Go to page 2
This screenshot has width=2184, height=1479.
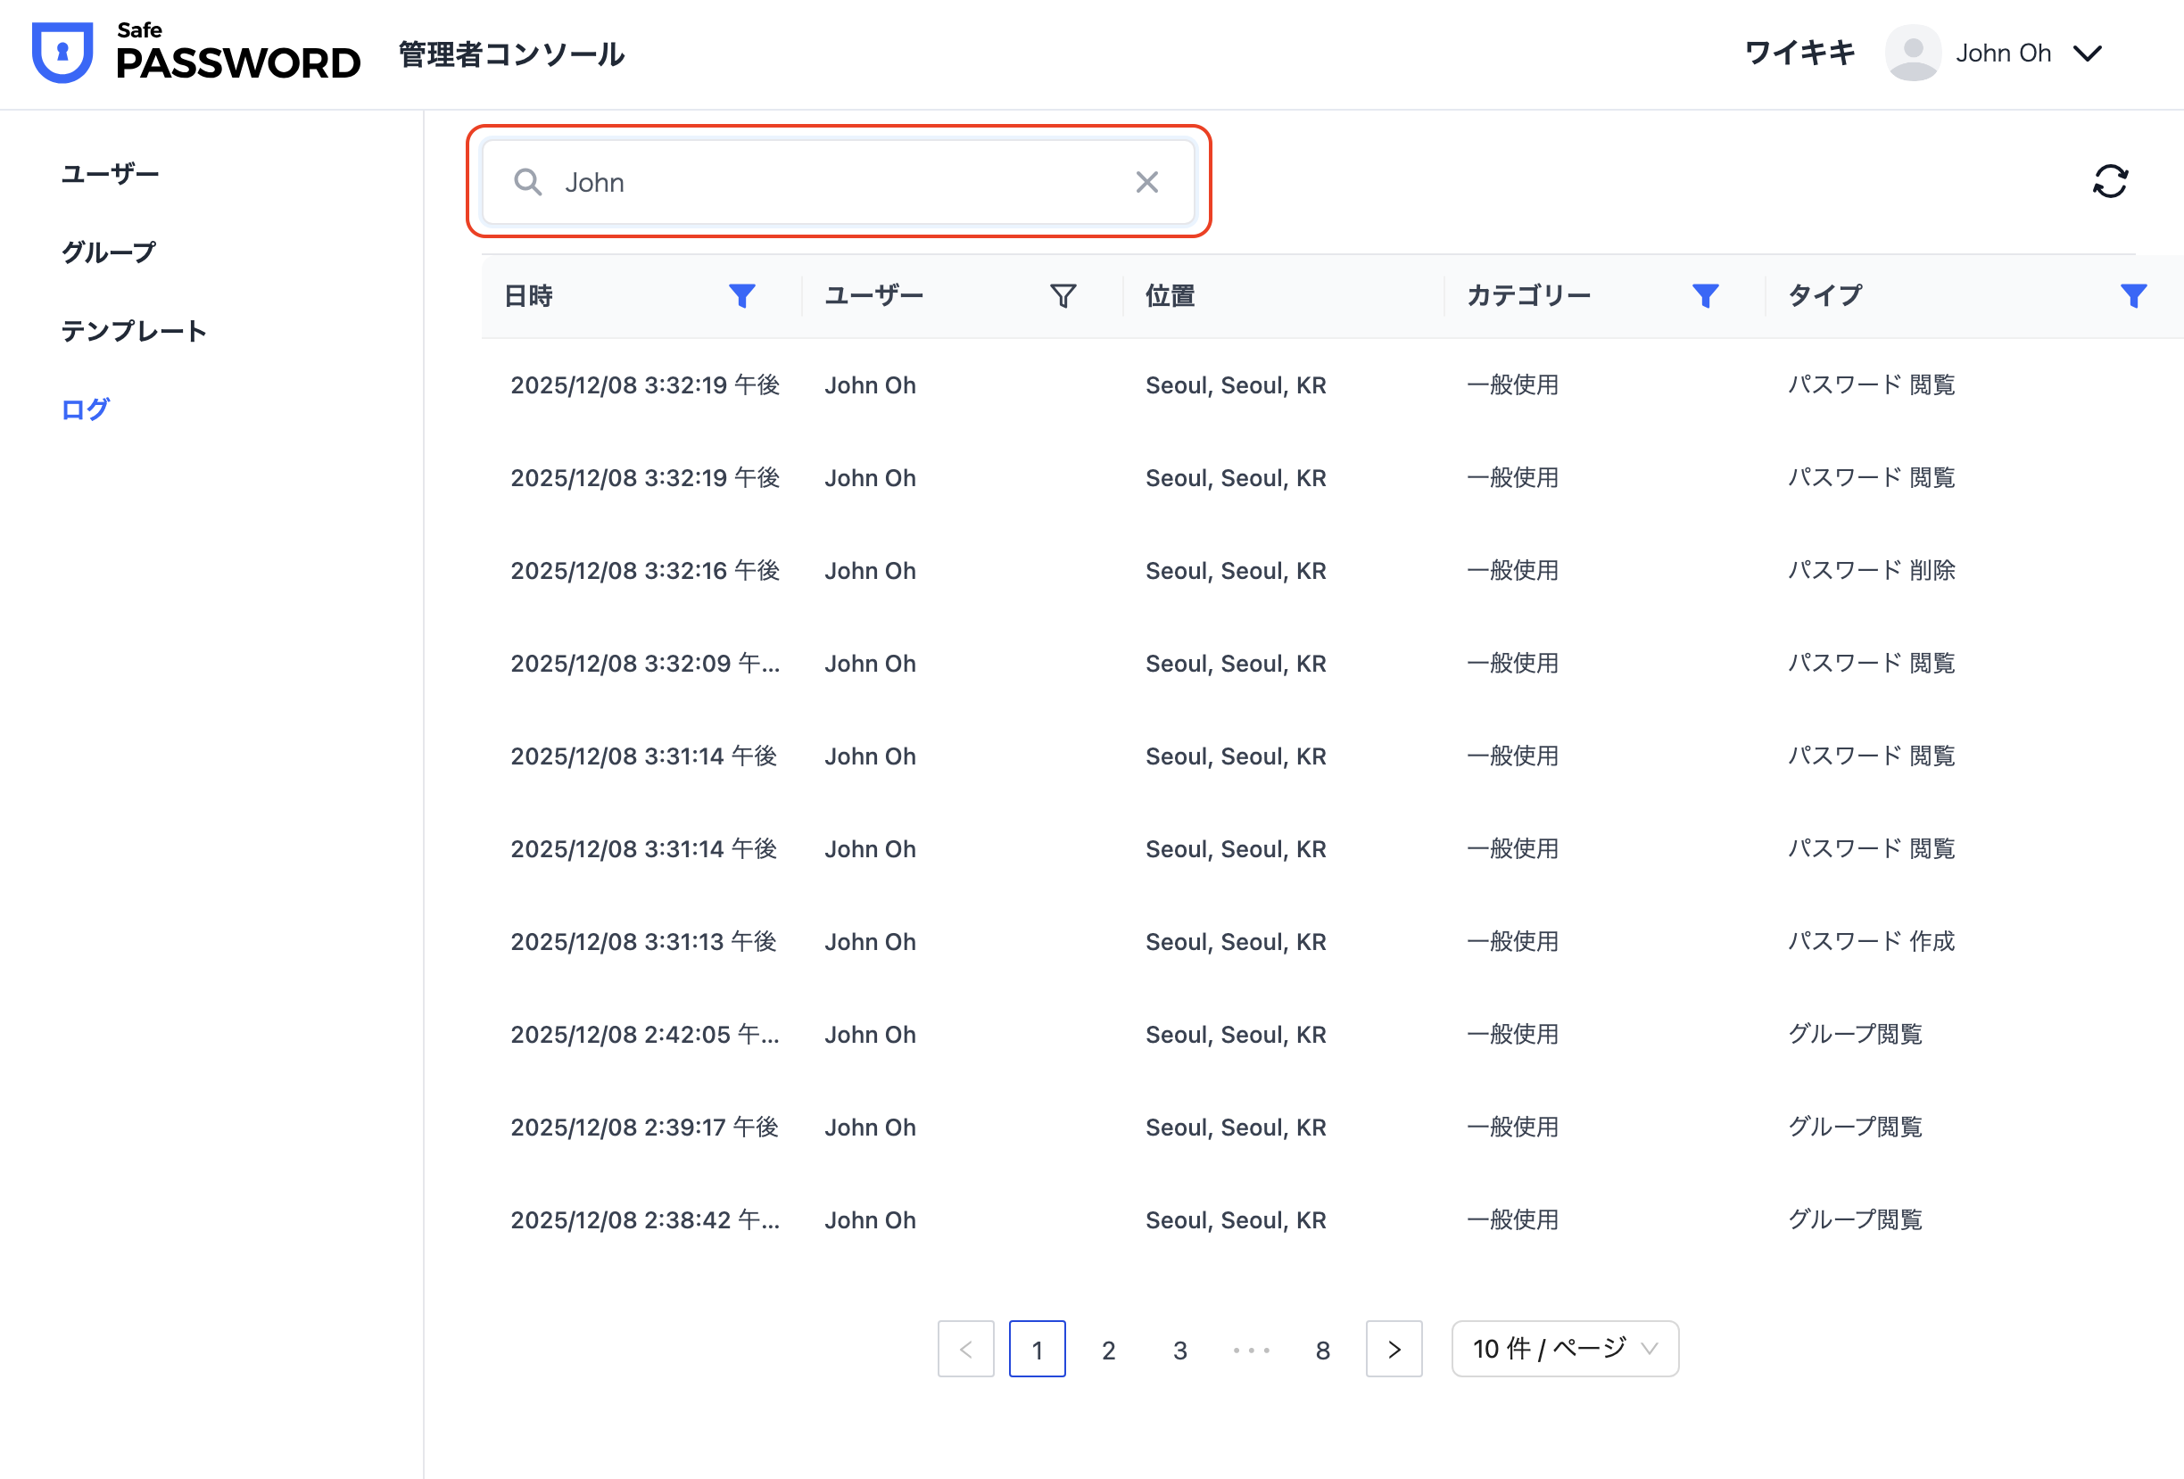click(x=1108, y=1351)
